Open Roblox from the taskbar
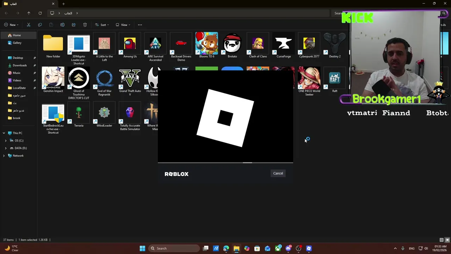Image resolution: width=451 pixels, height=254 pixels. point(309,248)
